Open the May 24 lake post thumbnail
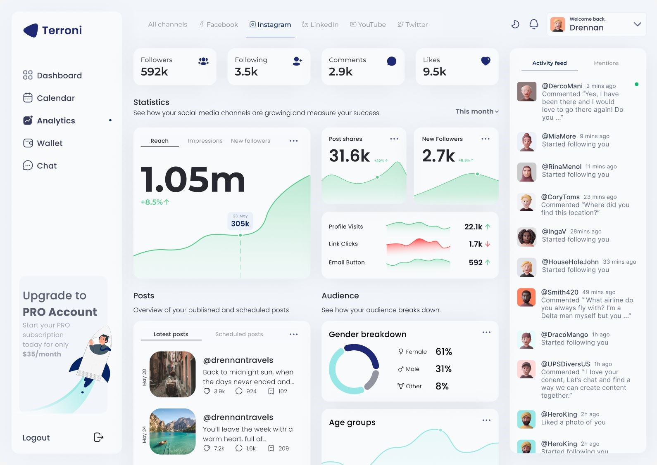This screenshot has width=657, height=465. point(172,432)
